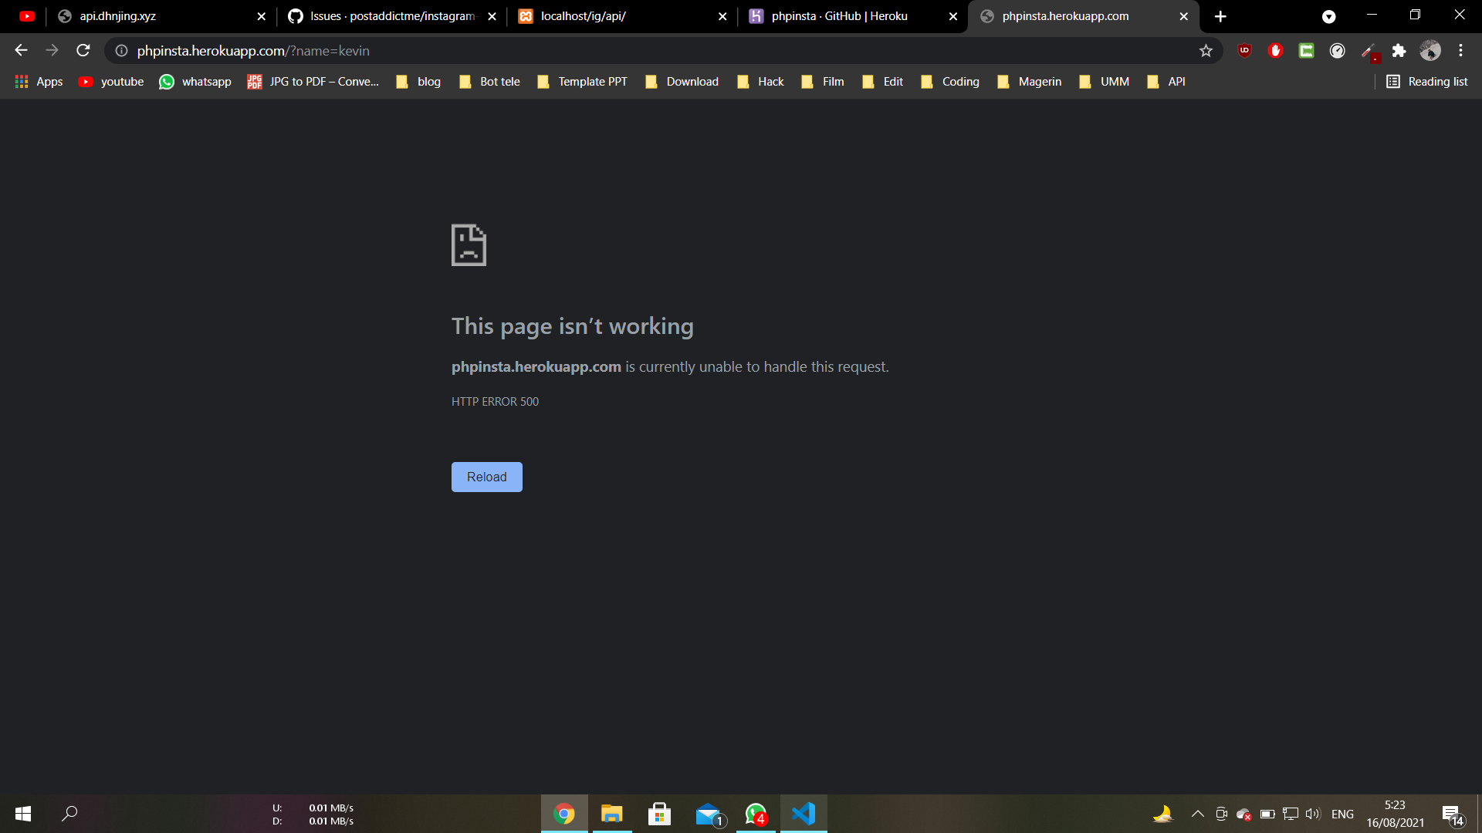1482x833 pixels.
Task: Bookmark this page with the star
Action: coord(1206,51)
